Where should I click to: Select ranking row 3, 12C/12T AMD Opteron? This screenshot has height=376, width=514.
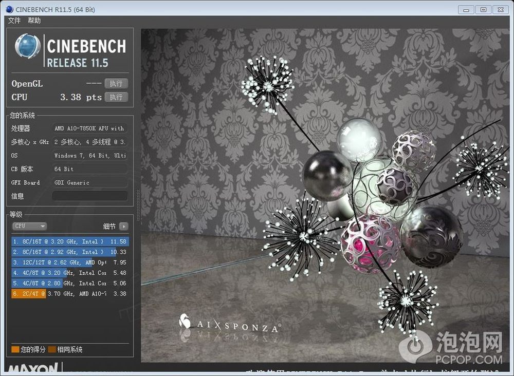pyautogui.click(x=70, y=262)
